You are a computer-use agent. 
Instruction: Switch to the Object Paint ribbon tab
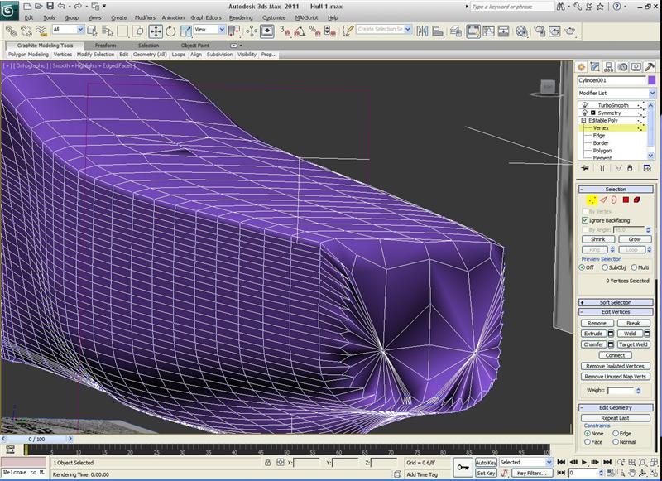[195, 46]
